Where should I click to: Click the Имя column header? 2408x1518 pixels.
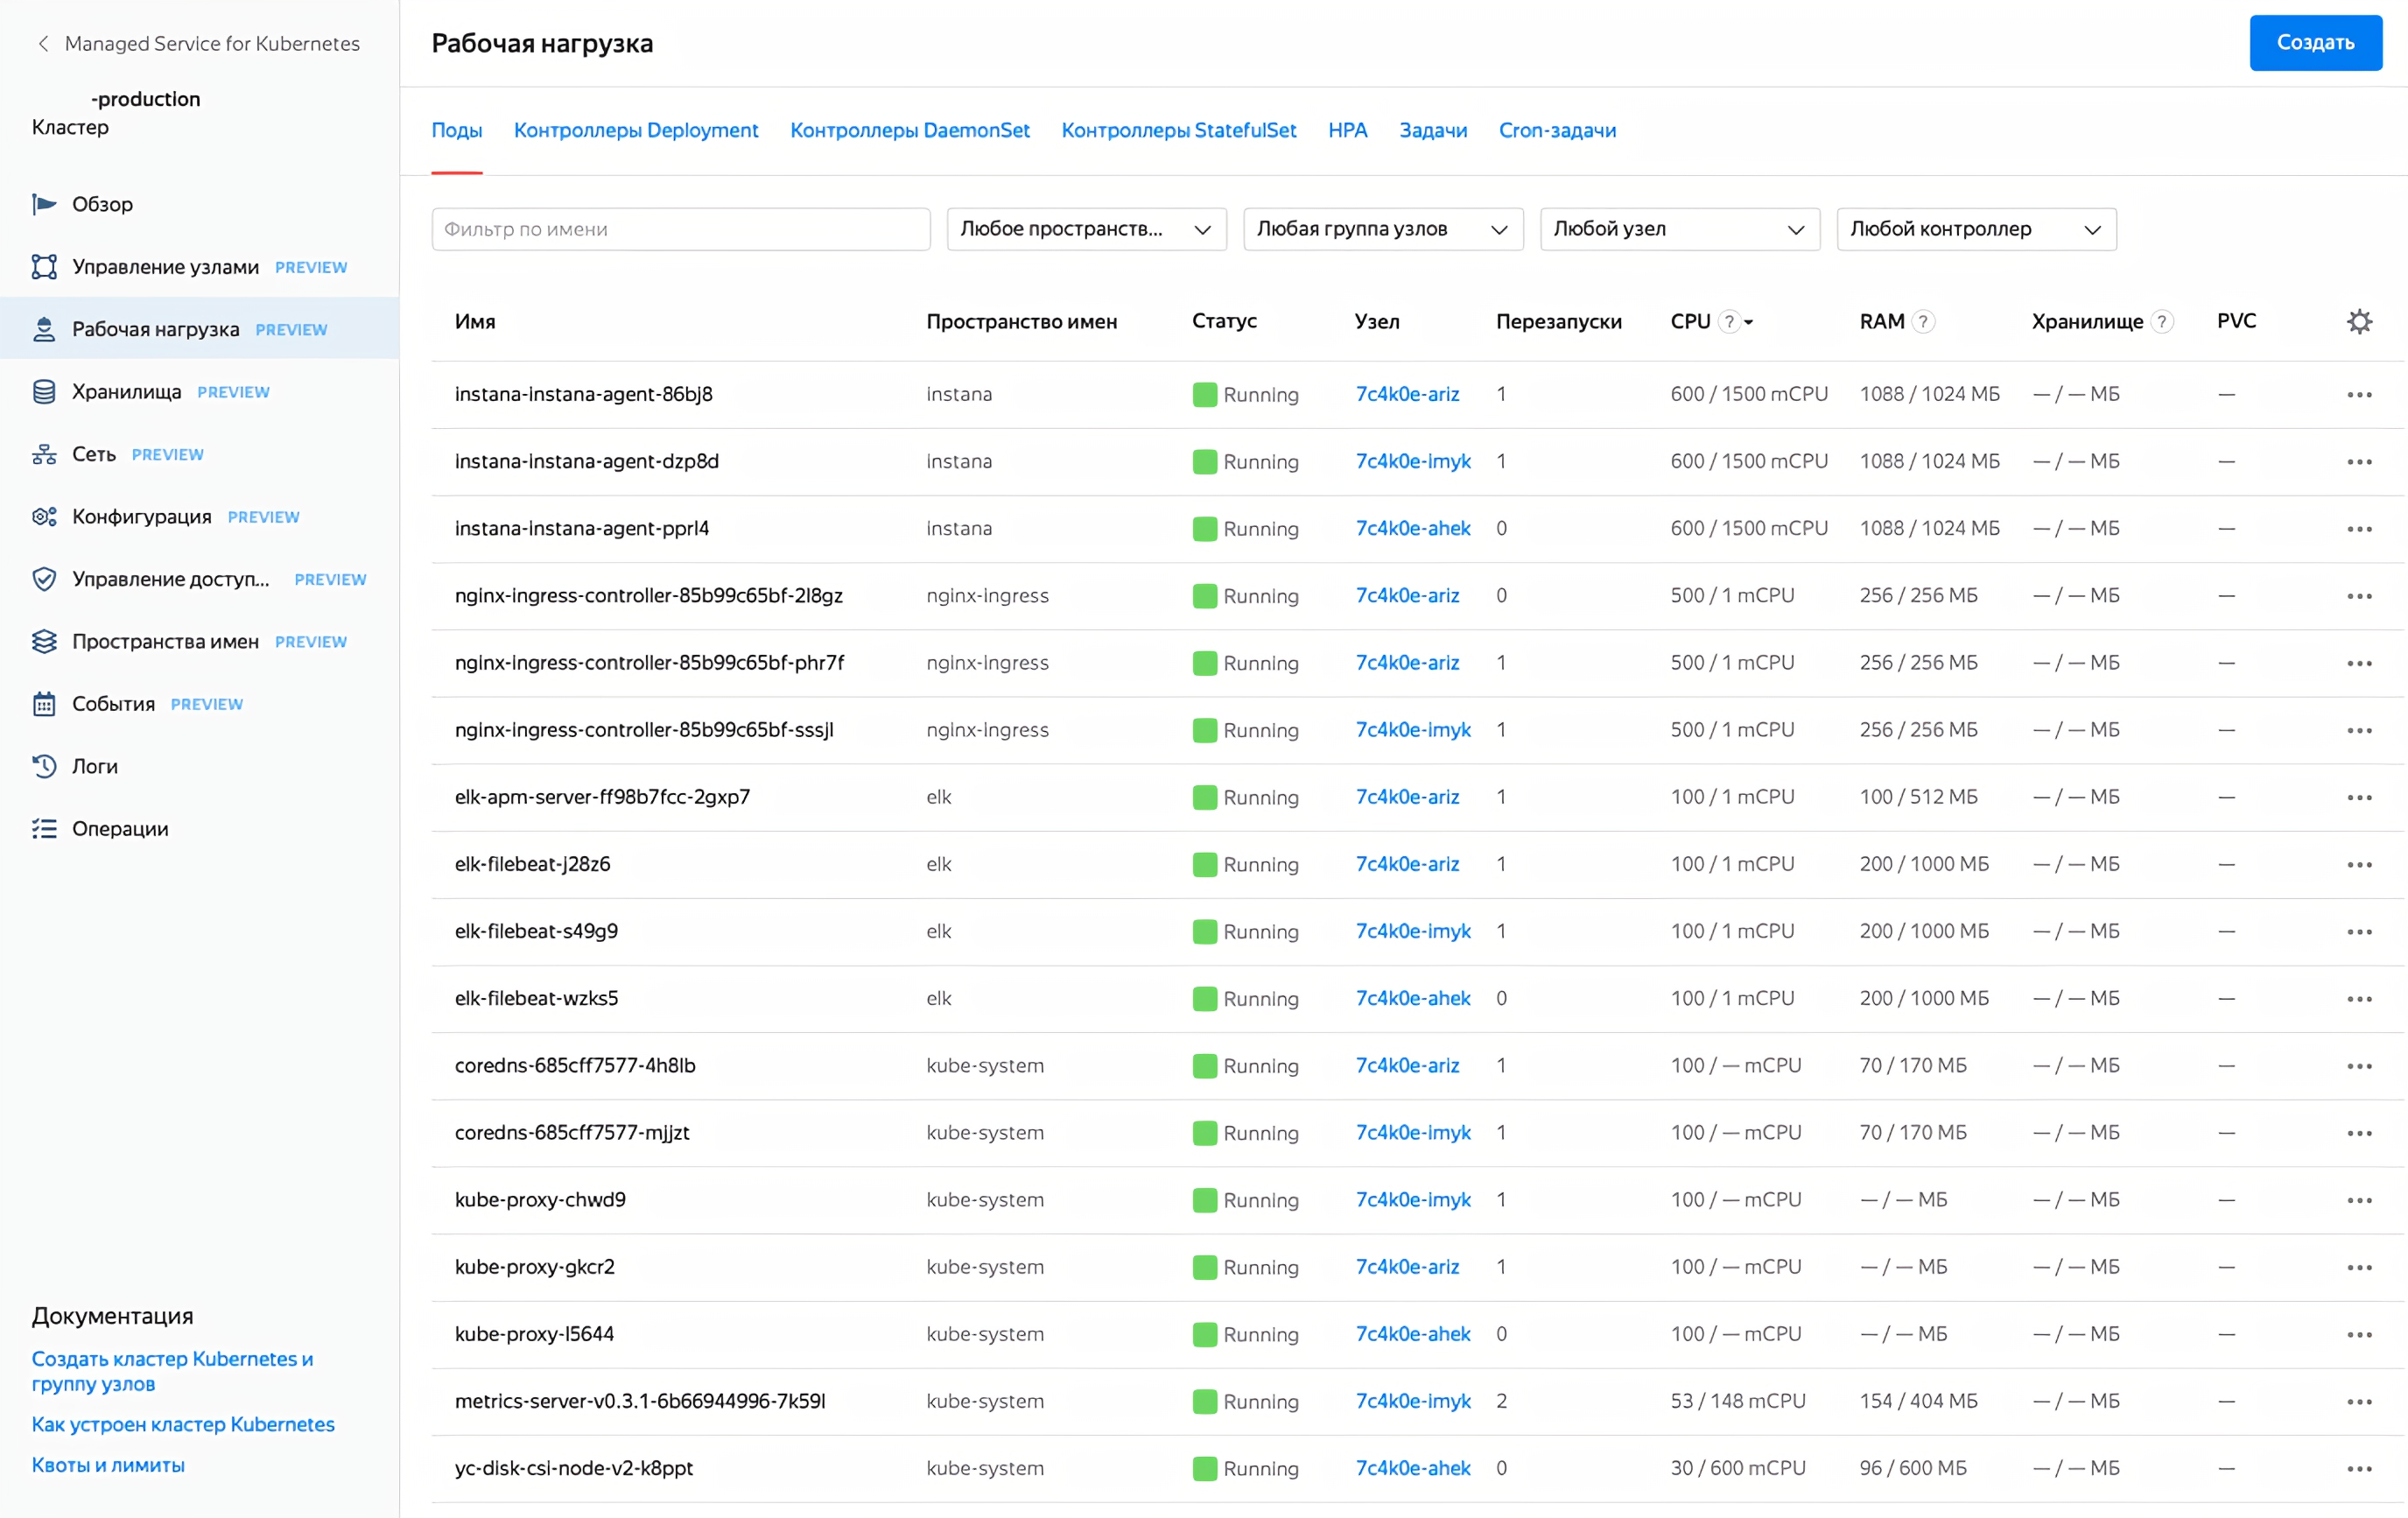click(x=475, y=321)
